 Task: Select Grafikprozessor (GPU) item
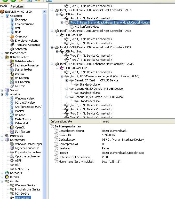click(x=29, y=107)
